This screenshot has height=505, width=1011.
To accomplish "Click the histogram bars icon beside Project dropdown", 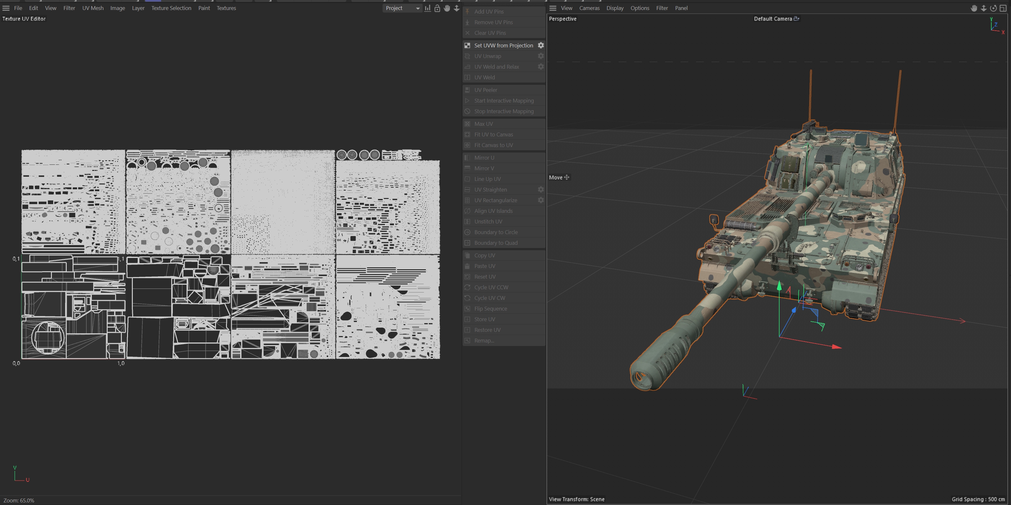I will pos(427,8).
